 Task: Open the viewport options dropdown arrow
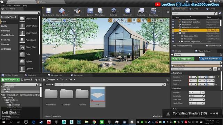pyautogui.click(x=45, y=20)
